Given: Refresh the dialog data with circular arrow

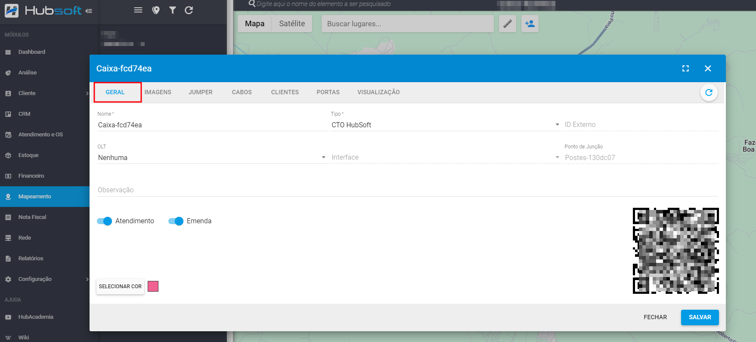Looking at the screenshot, I should (x=709, y=92).
